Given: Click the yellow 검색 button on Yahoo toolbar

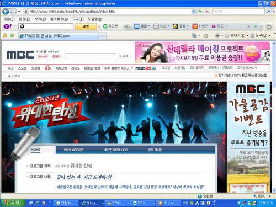Looking at the screenshot, I should [x=86, y=26].
